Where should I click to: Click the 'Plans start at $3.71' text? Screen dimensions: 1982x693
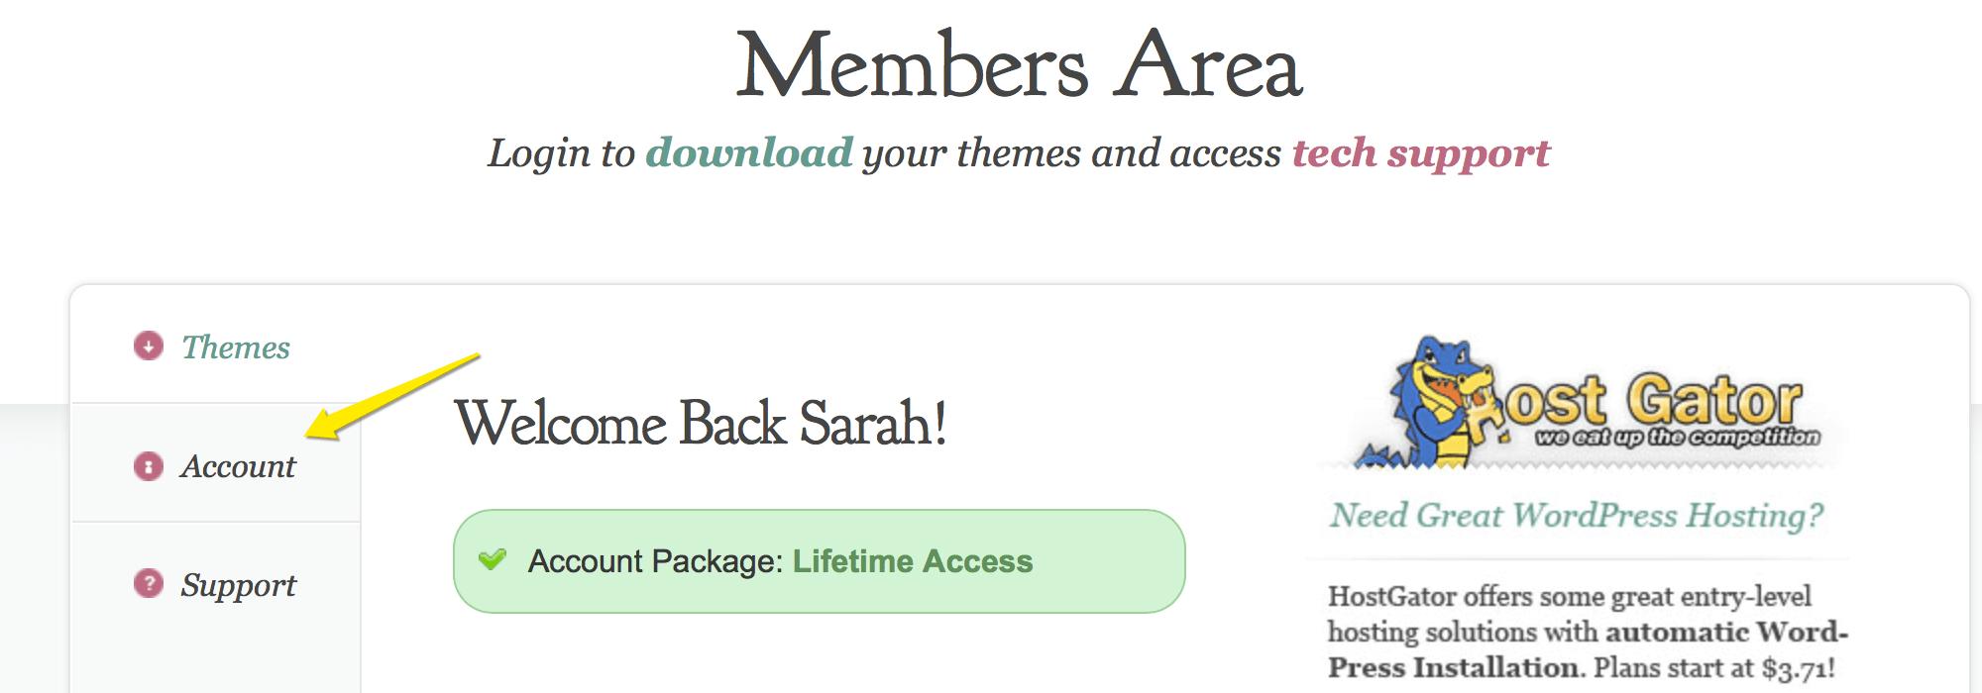(x=1714, y=668)
